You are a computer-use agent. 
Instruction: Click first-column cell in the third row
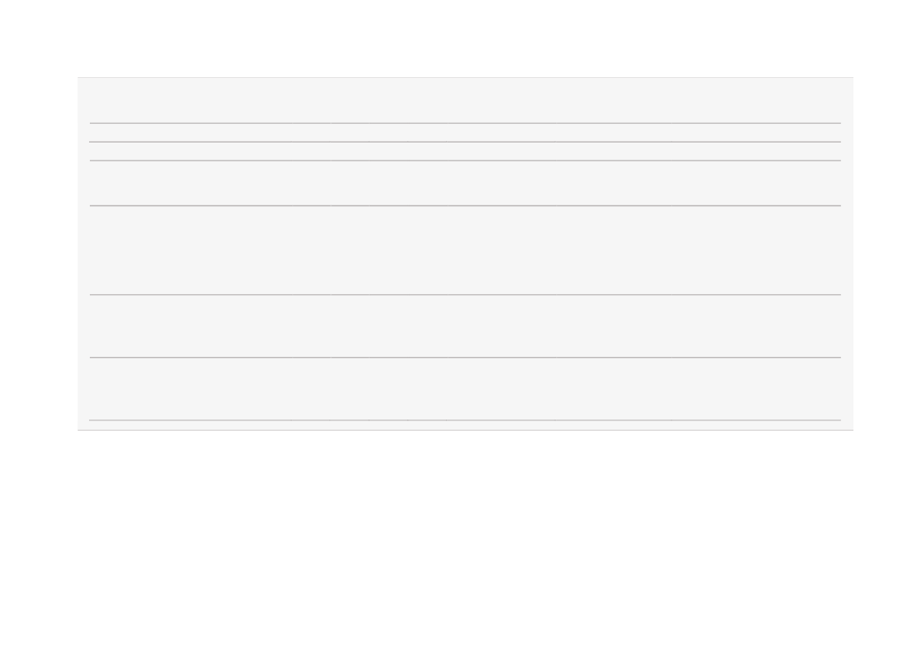190,183
